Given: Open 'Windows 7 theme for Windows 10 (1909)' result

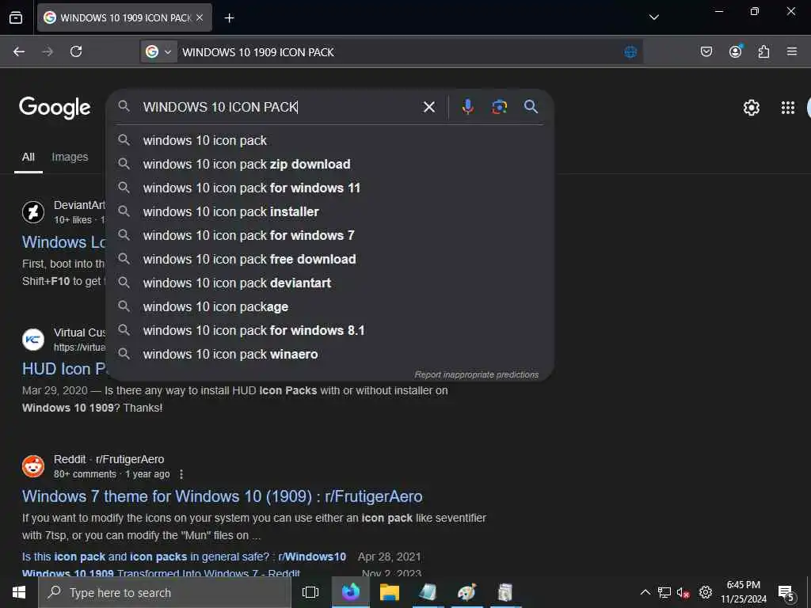Looking at the screenshot, I should coord(222,497).
